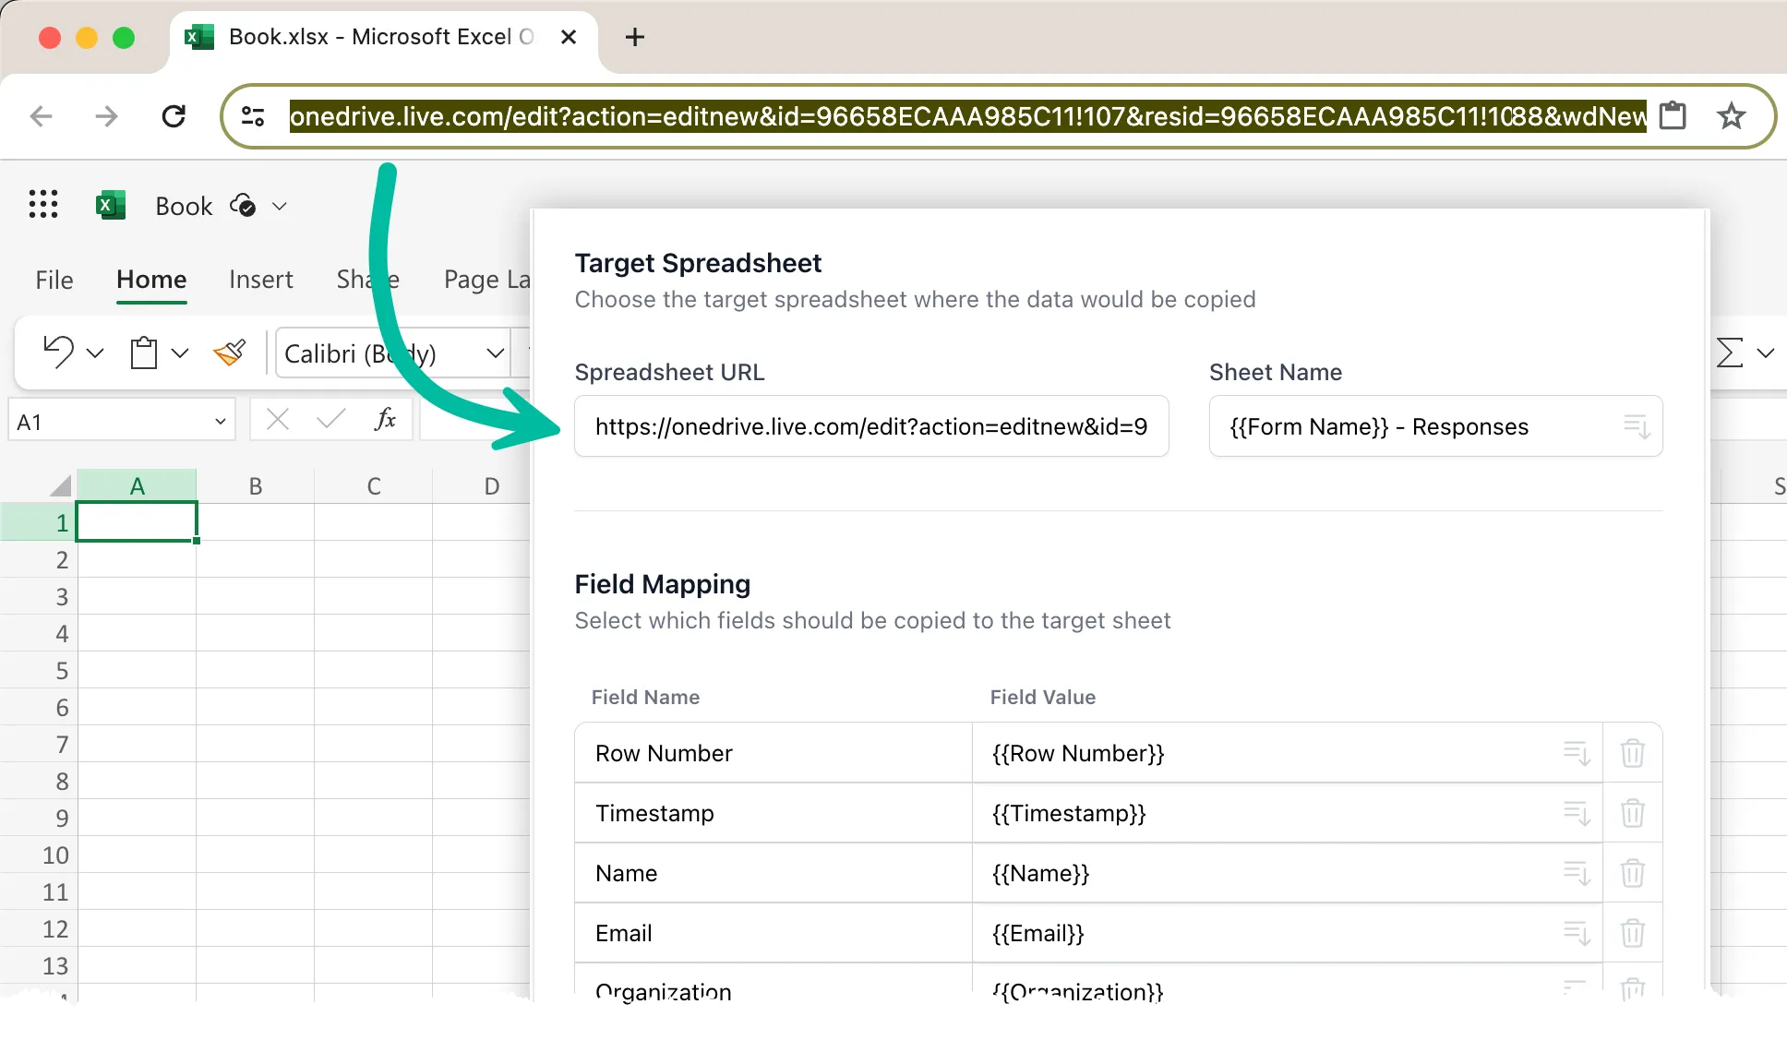Open the Calibri font dropdown
This screenshot has width=1787, height=1052.
click(x=495, y=353)
